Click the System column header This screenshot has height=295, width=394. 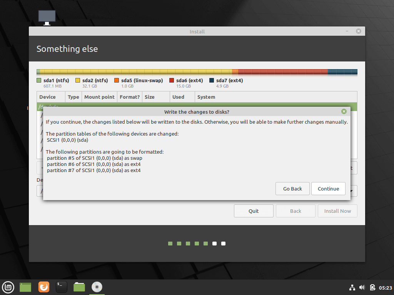pyautogui.click(x=206, y=97)
